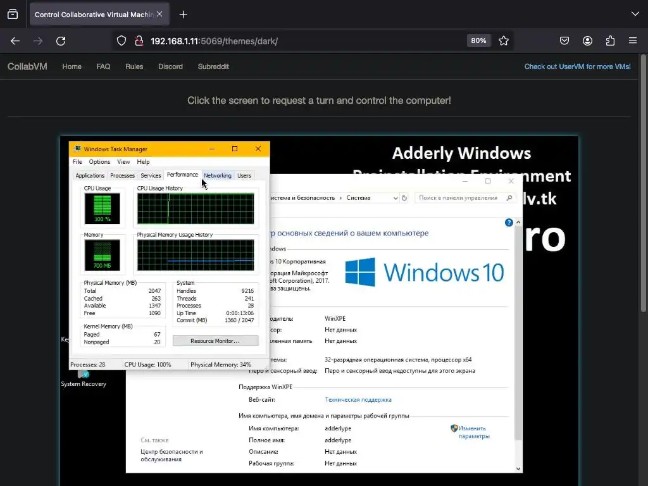Click the Windows 10 logo
648x486 pixels.
click(x=425, y=272)
